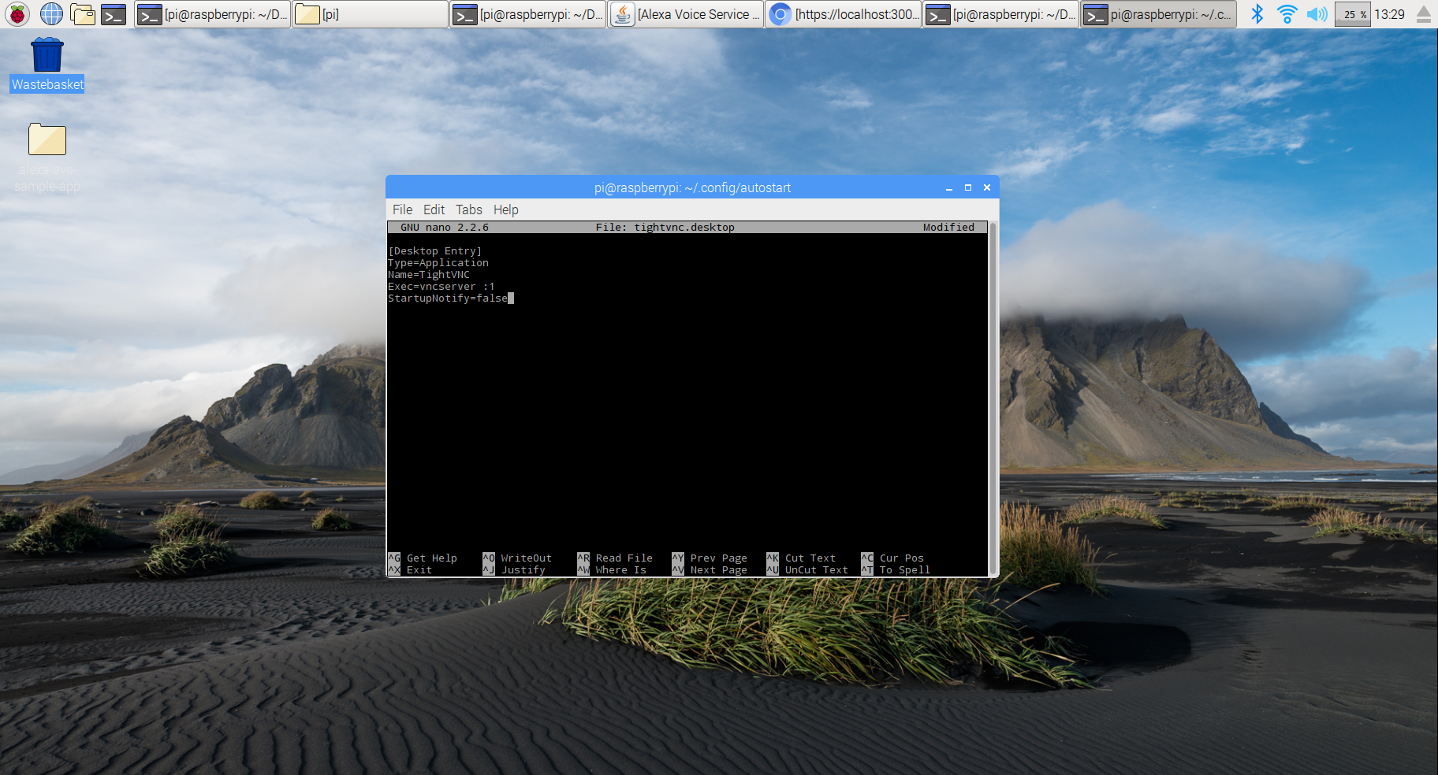This screenshot has width=1438, height=775.
Task: Toggle Wi-Fi via the network tray icon
Action: click(x=1287, y=13)
